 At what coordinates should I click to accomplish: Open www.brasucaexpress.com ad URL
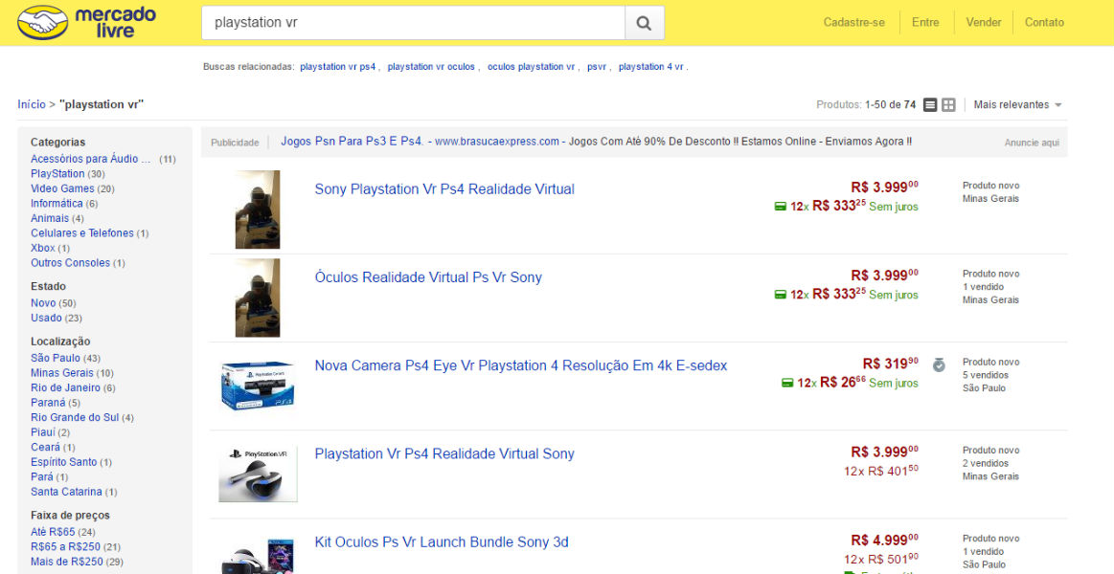(496, 142)
